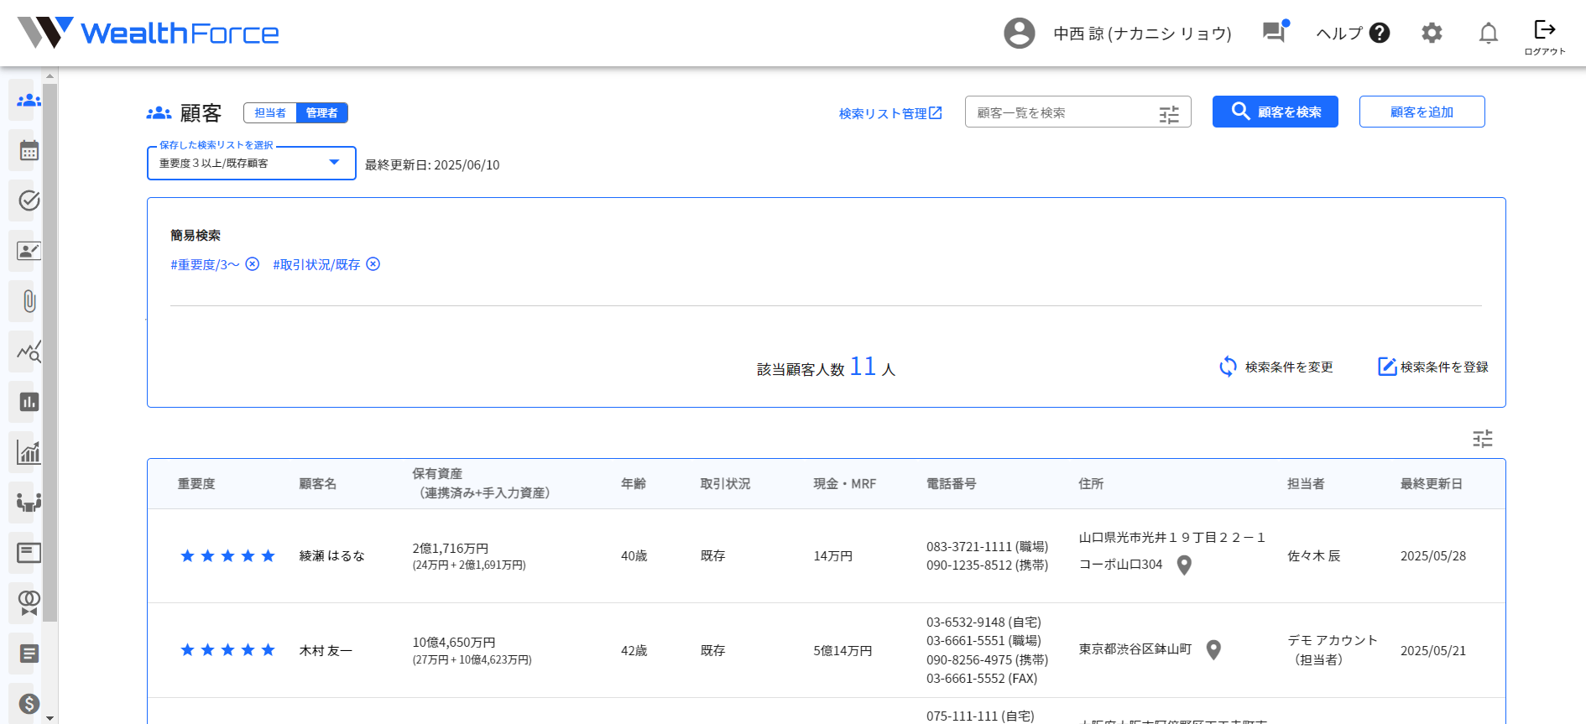Viewport: 1586px width, 724px height.
Task: Expand the saved search list dropdown
Action: pos(252,164)
